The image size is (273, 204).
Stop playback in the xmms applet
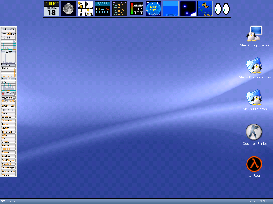[141, 13]
